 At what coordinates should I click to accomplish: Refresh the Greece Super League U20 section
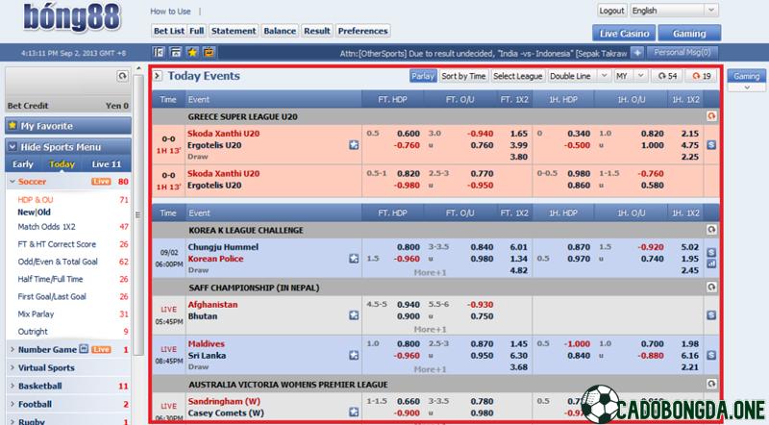pos(711,116)
